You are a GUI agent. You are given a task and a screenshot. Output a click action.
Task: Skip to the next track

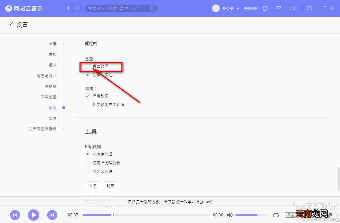pos(52,215)
